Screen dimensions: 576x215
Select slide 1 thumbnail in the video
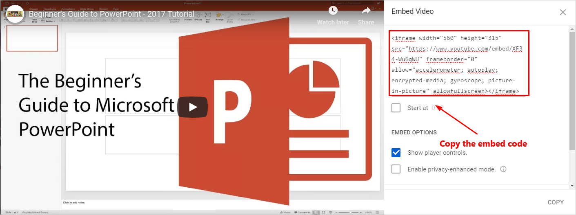32,38
